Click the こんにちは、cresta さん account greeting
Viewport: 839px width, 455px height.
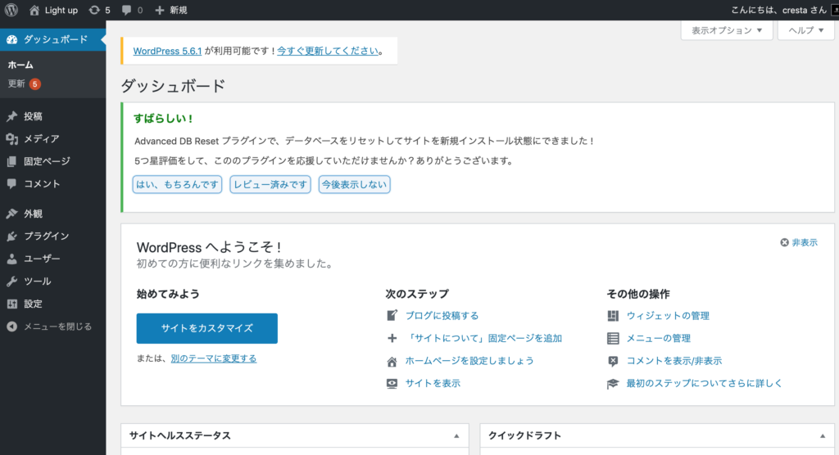[779, 10]
